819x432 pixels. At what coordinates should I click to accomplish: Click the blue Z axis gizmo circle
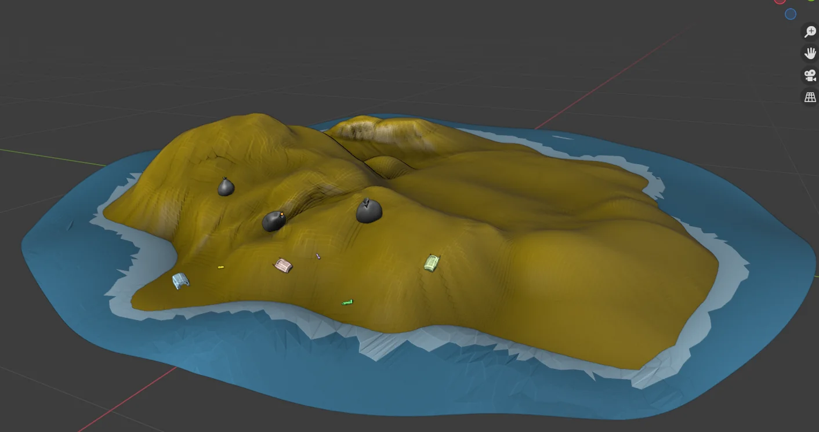(x=791, y=14)
